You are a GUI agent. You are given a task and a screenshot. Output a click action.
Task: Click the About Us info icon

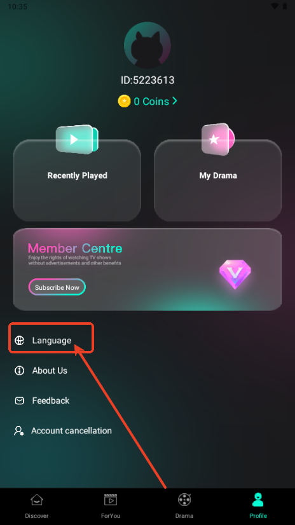(20, 371)
